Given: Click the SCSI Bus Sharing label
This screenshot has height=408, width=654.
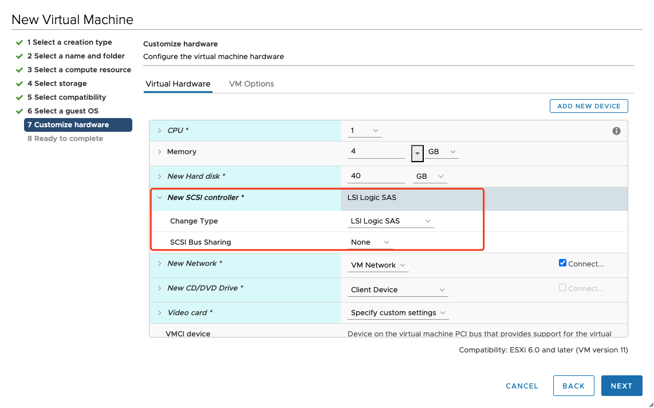Looking at the screenshot, I should (200, 242).
